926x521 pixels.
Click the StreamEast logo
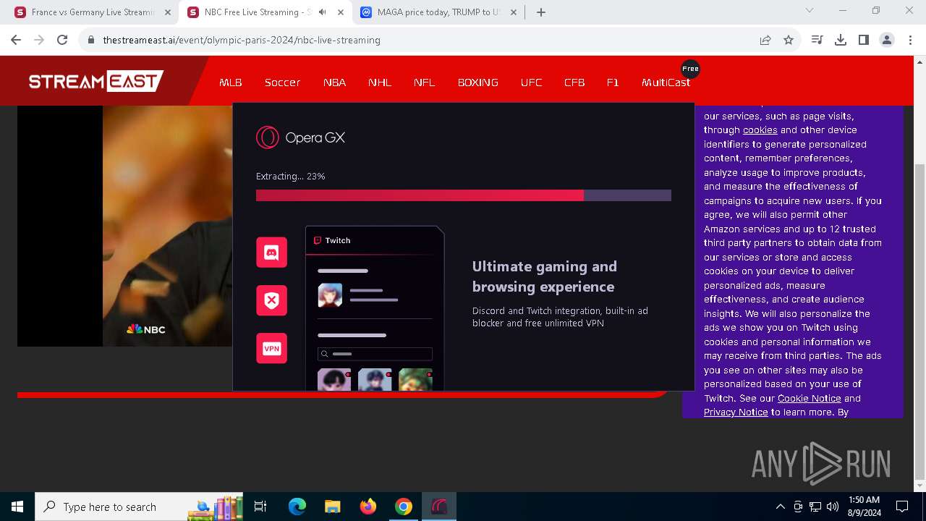click(x=95, y=81)
